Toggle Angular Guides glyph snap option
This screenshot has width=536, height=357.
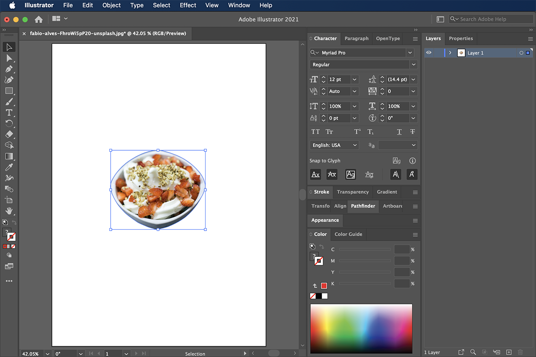[395, 175]
